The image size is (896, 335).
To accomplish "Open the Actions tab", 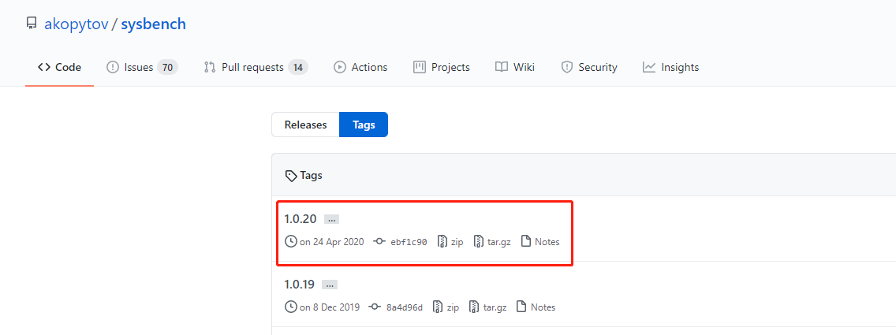I will (x=360, y=67).
